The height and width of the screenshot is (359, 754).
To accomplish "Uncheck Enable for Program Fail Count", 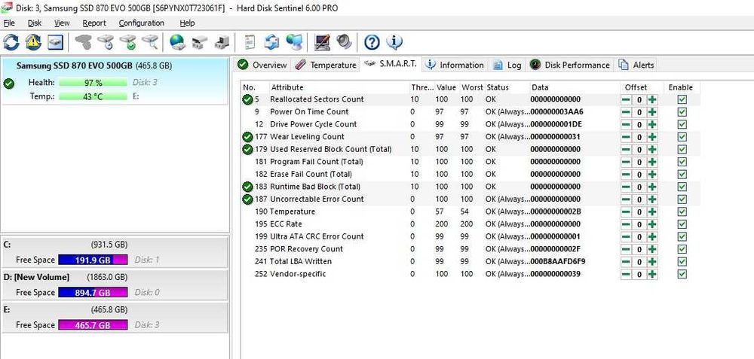I will pyautogui.click(x=682, y=162).
